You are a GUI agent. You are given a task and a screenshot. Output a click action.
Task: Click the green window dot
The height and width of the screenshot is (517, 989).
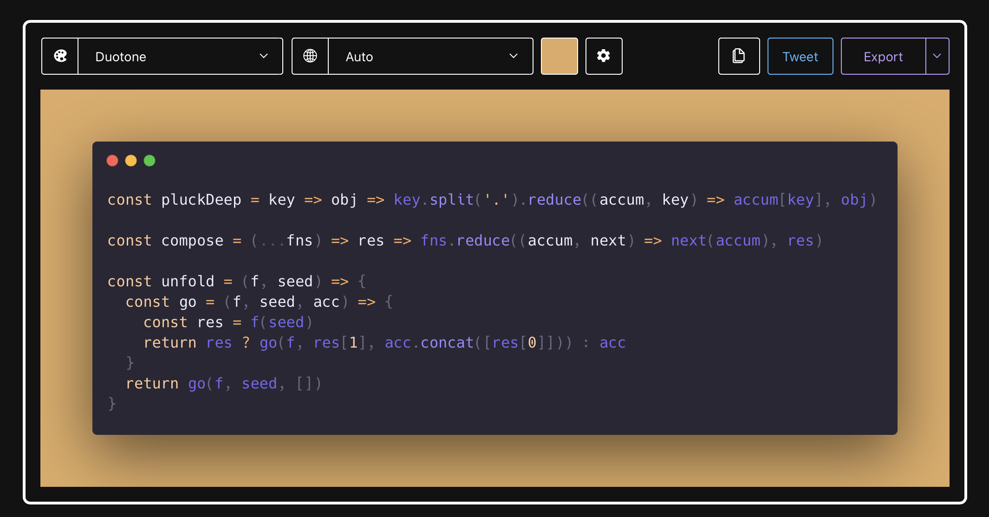pos(150,161)
